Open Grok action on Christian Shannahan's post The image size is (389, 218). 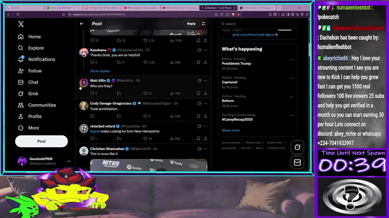click(199, 149)
